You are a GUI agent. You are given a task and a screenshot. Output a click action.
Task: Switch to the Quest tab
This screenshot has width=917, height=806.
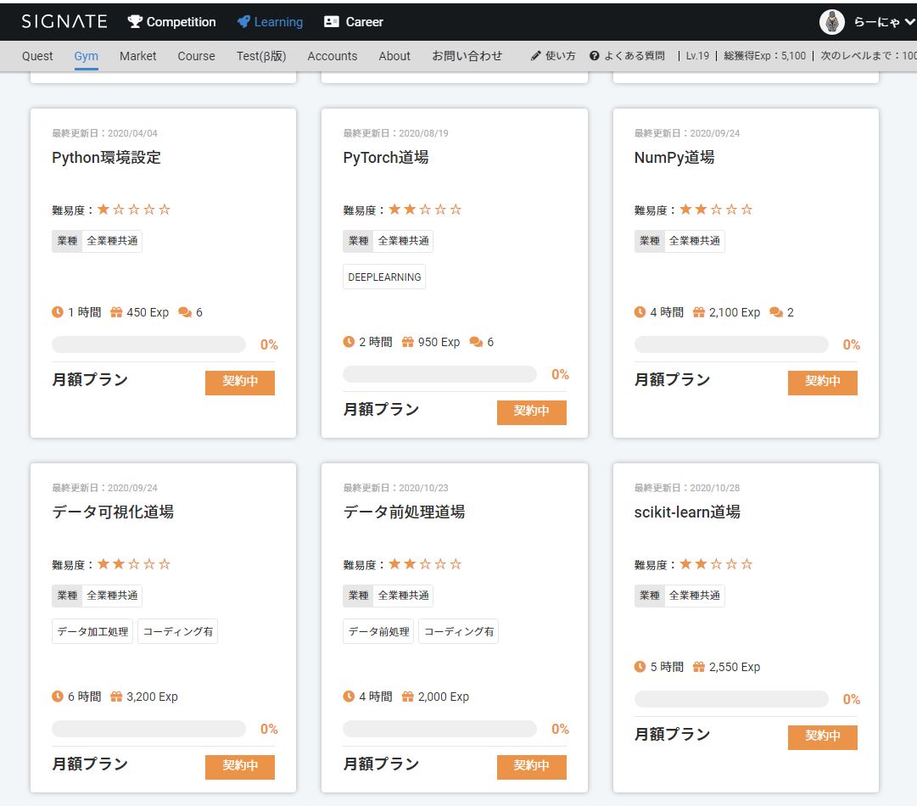click(x=37, y=56)
